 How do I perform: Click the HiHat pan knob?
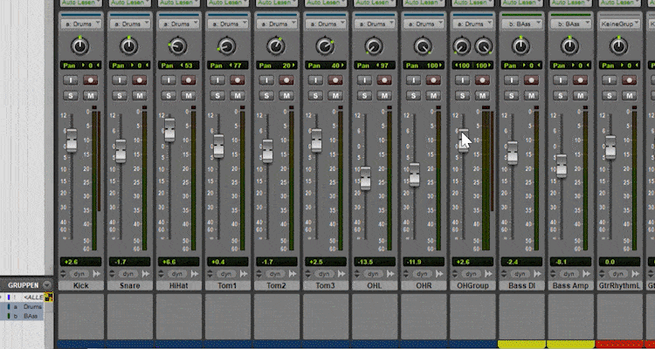pos(178,46)
